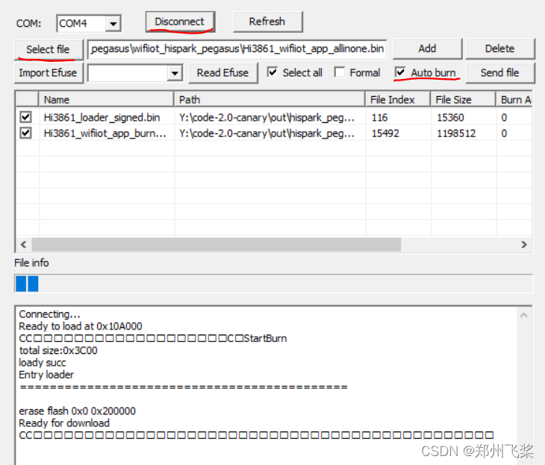Click the table's right scroll arrow

click(524, 244)
